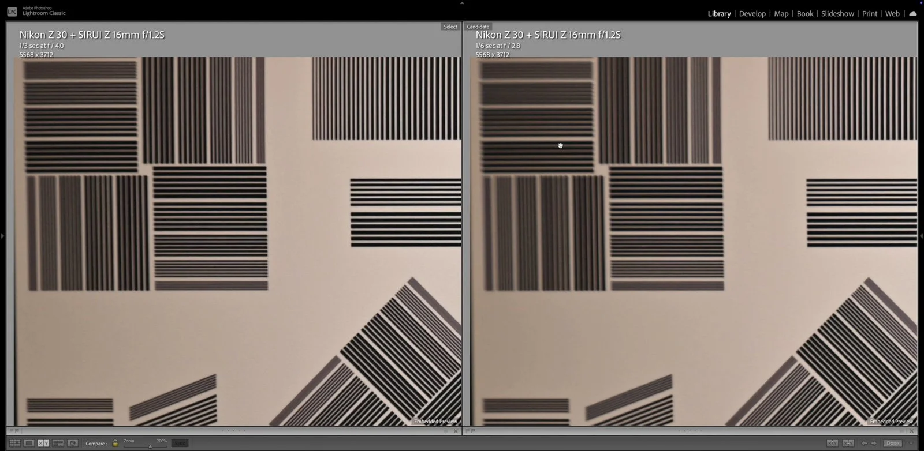This screenshot has height=451, width=924.
Task: Click the Compare toolbar label
Action: 96,444
